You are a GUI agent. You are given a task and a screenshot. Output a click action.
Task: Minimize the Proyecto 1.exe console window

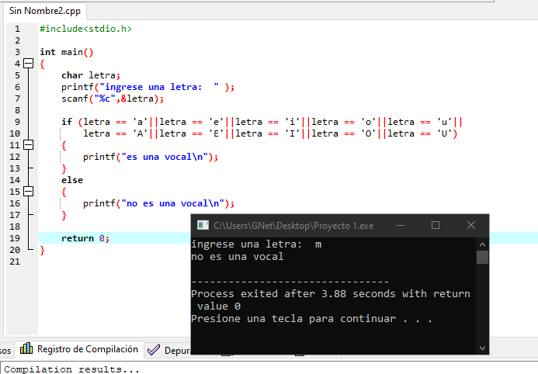[400, 225]
